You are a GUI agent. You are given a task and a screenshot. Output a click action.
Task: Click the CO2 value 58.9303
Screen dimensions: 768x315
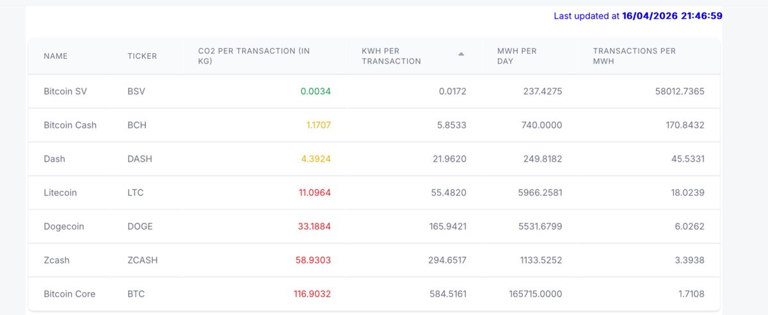pos(314,261)
